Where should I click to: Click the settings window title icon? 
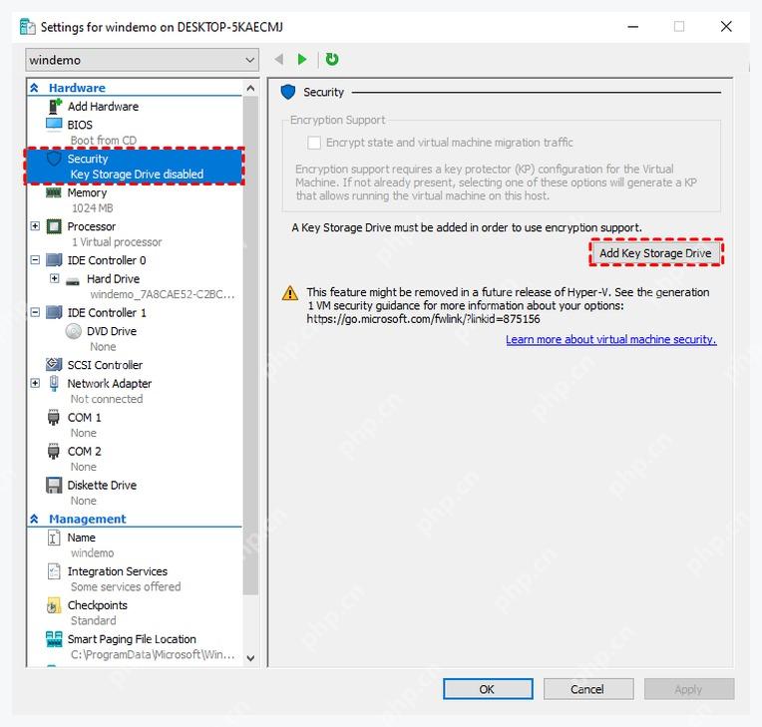pos(28,27)
